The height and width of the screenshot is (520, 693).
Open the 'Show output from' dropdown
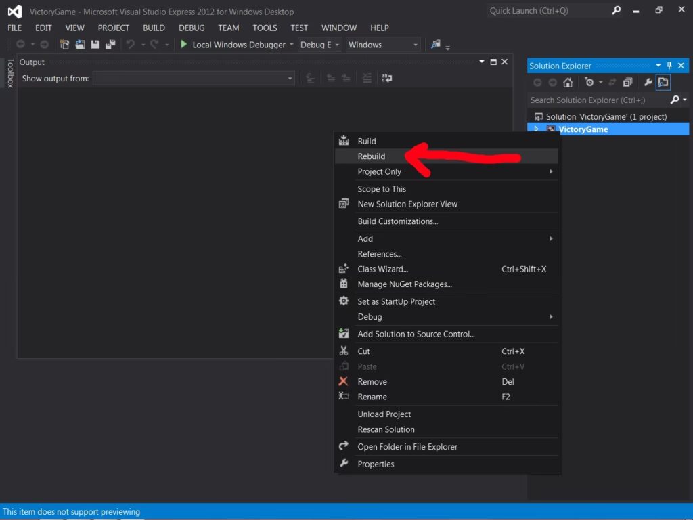click(194, 79)
